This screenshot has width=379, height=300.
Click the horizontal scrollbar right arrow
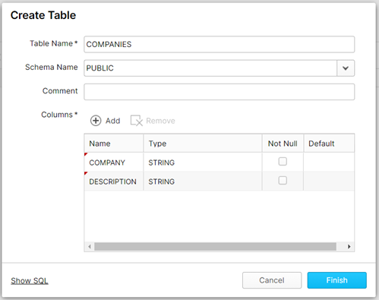[x=349, y=246]
